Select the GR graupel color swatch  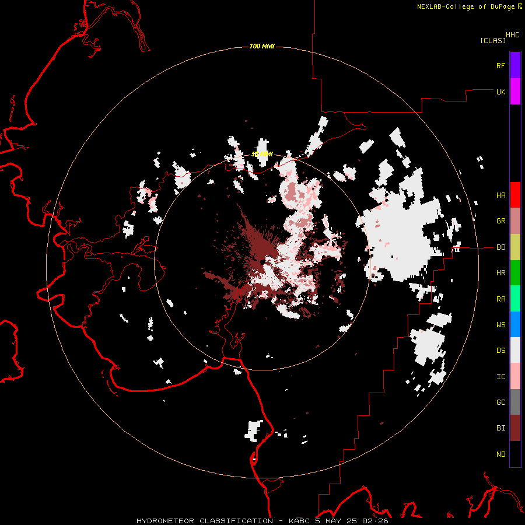click(515, 221)
